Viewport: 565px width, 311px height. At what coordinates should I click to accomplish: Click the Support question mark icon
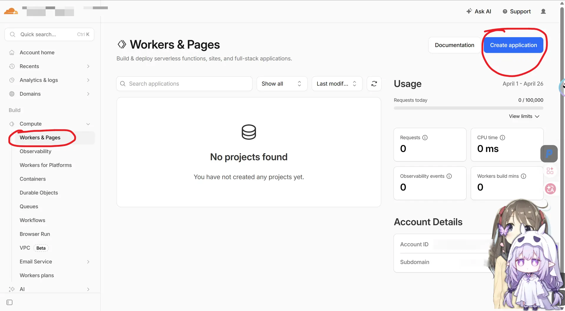click(x=505, y=11)
